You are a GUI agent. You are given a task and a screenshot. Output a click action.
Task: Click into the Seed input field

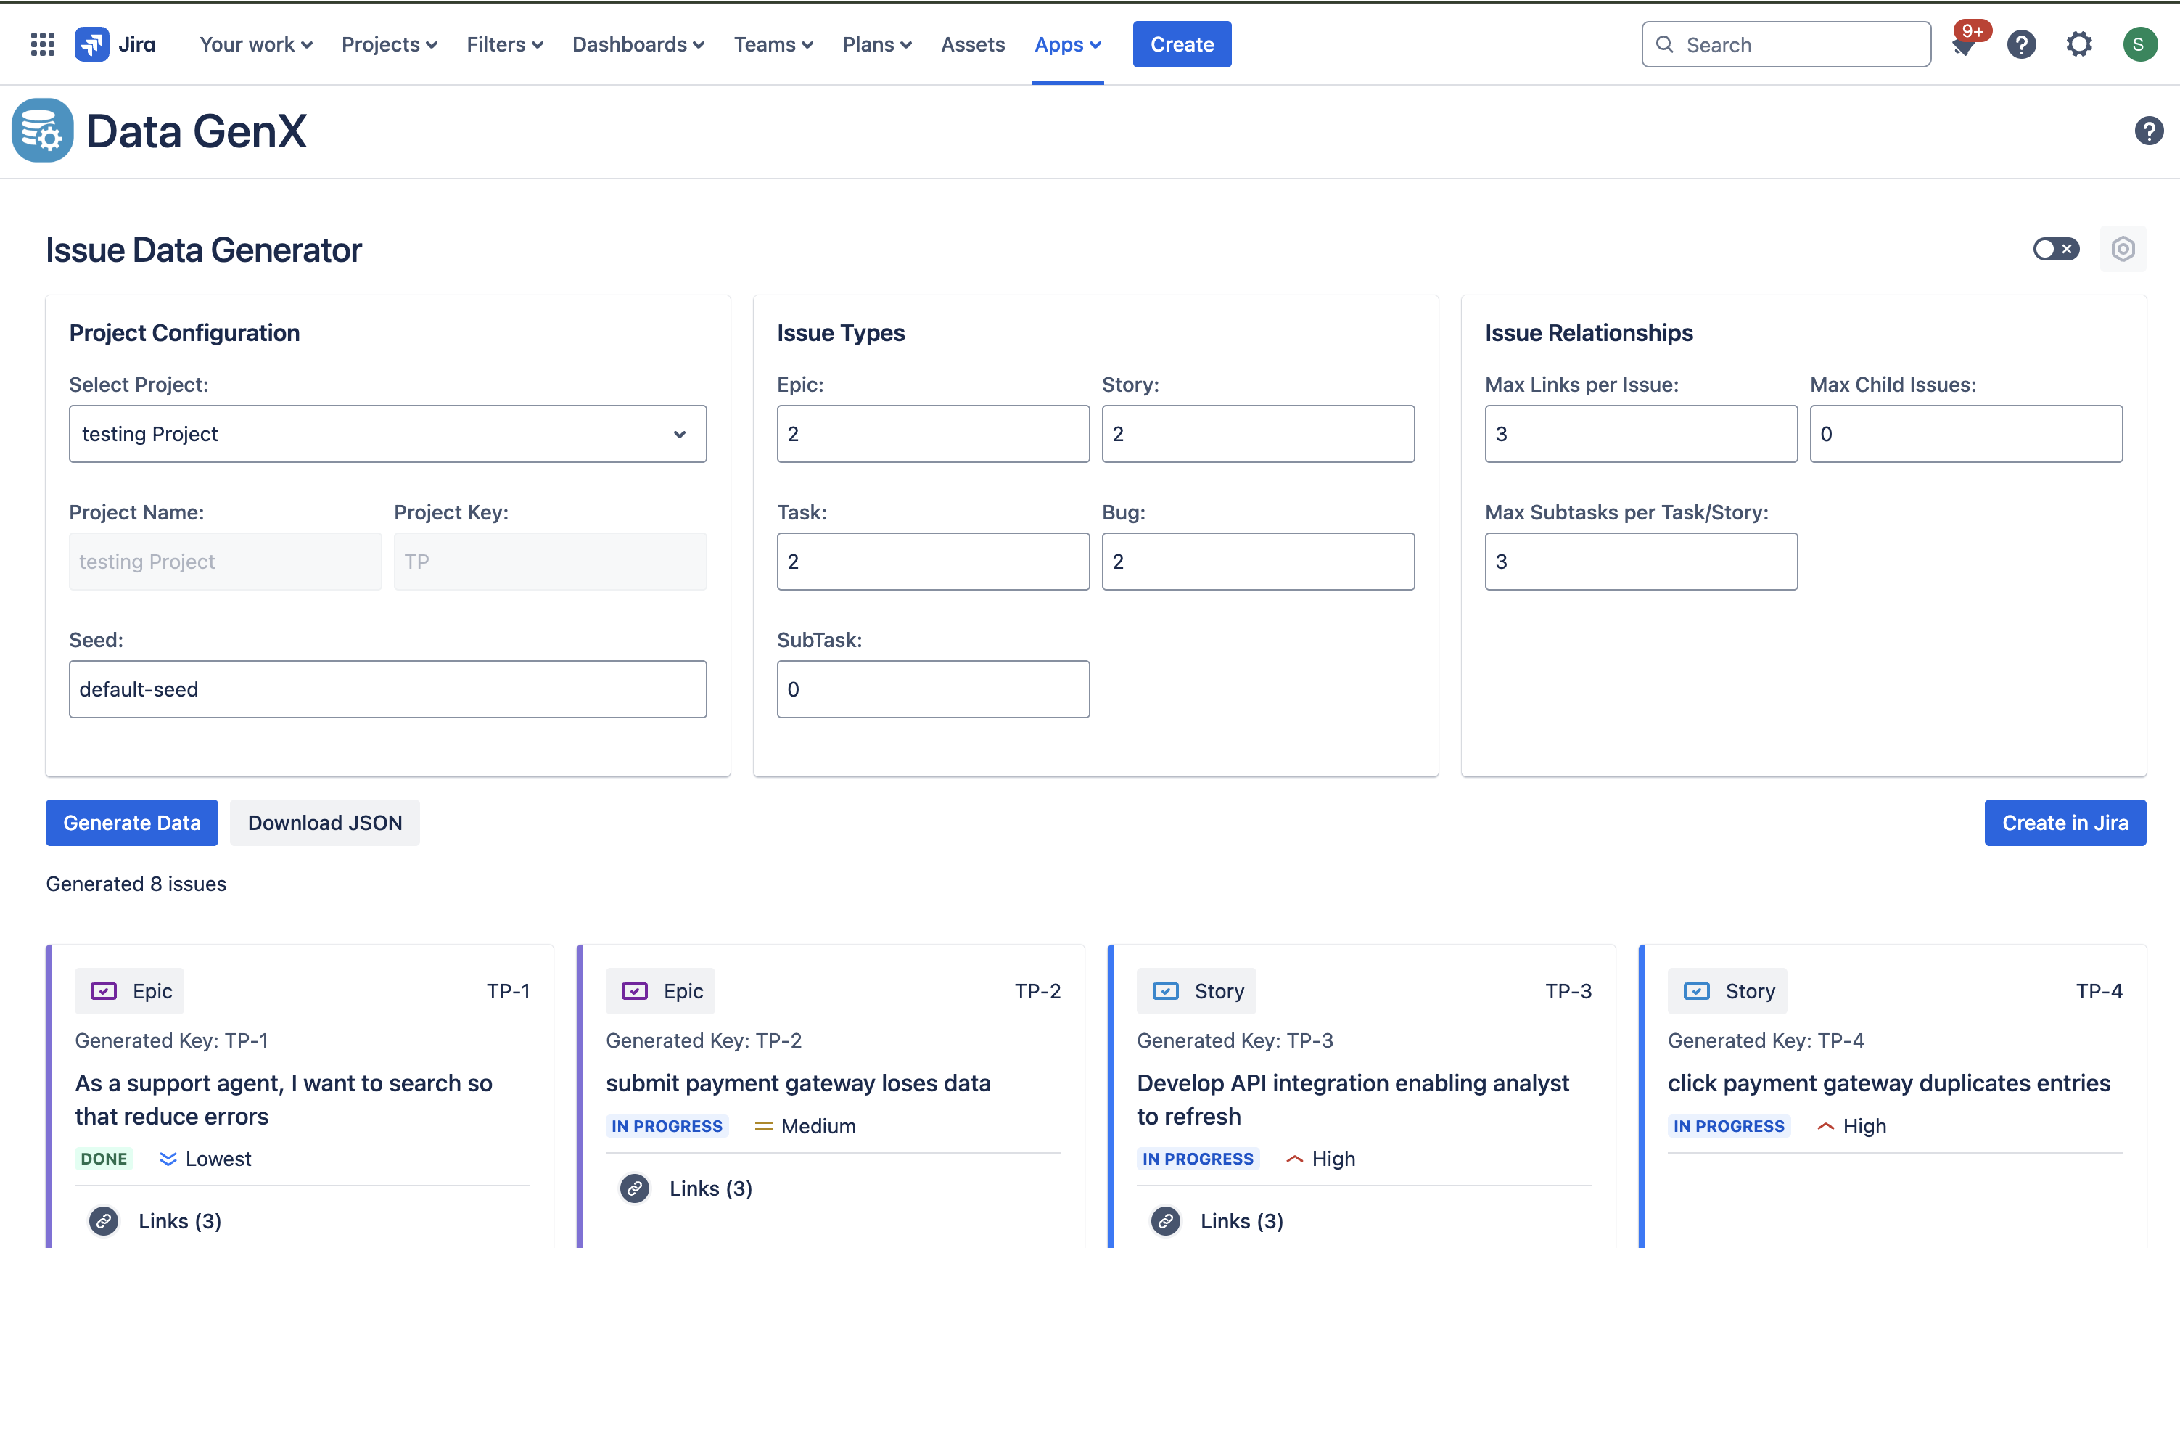pos(387,689)
